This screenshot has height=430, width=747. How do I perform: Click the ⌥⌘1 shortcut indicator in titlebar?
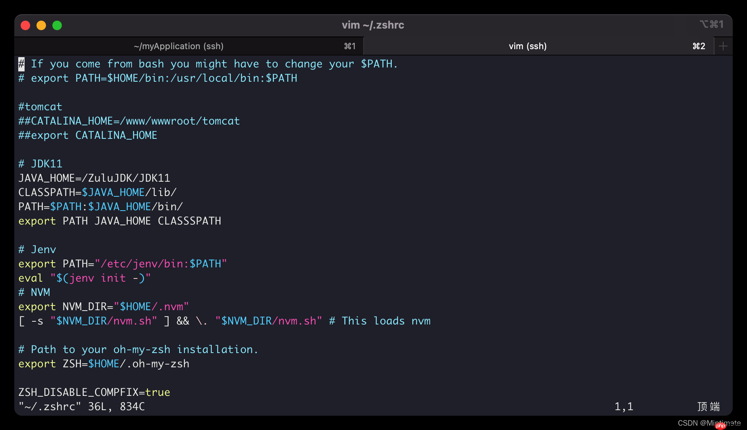click(711, 25)
